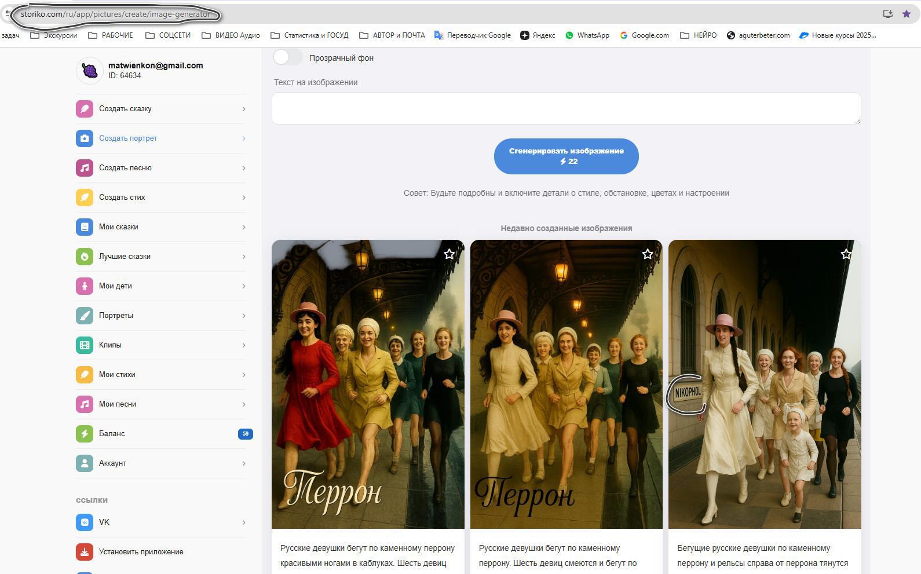Click the green lightning Баланс icon
The image size is (921, 574).
coord(85,434)
